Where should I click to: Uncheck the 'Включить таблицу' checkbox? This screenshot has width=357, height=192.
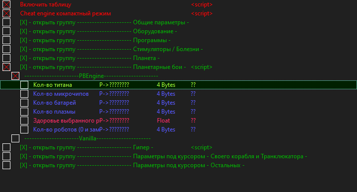click(6, 4)
